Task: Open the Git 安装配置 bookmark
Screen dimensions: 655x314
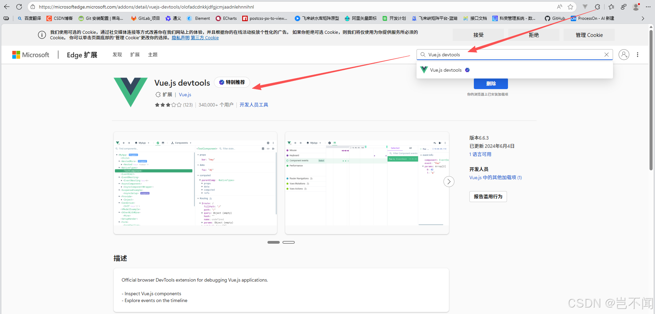Action: coord(101,18)
